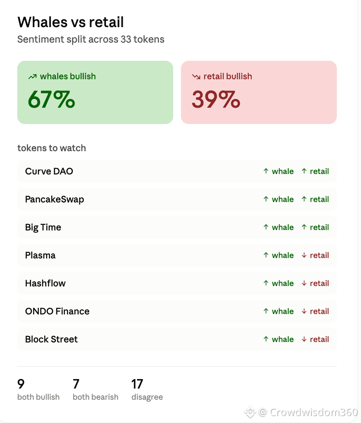Click PancakeSwap retail up arrow
This screenshot has width=361, height=423.
[304, 199]
